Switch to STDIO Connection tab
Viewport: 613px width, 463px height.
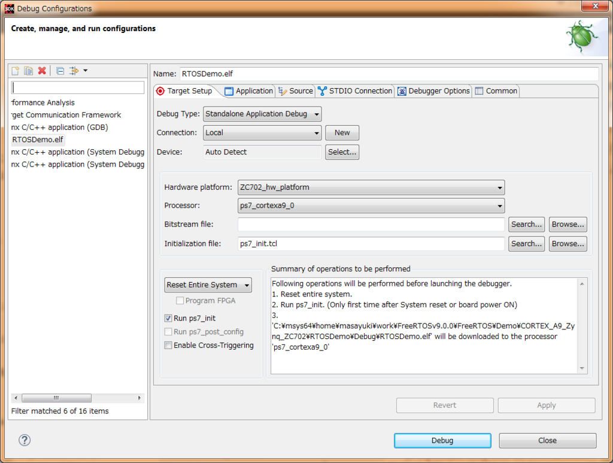click(355, 90)
